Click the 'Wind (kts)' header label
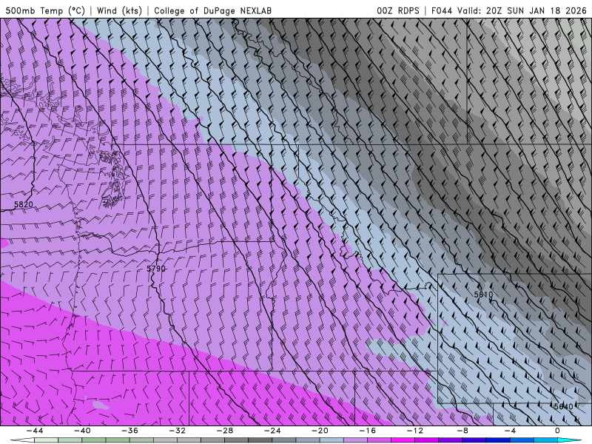 pos(119,10)
